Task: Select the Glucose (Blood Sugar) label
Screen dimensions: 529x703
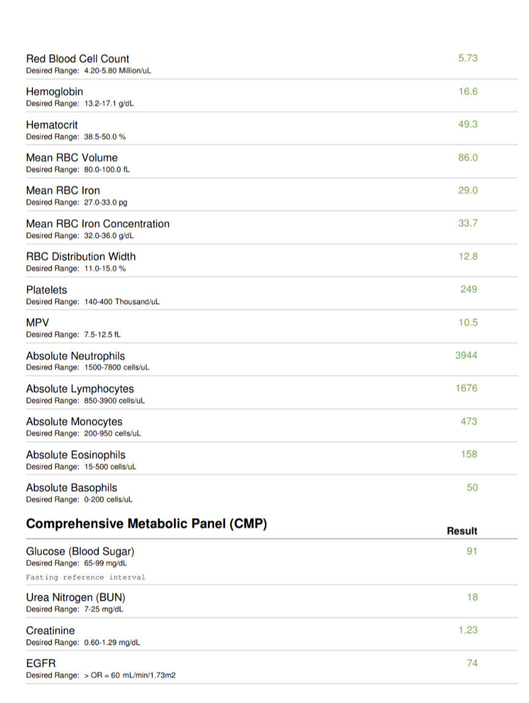Action: [x=80, y=552]
